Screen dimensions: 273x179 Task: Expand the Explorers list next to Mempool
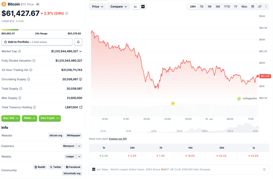pyautogui.click(x=79, y=146)
